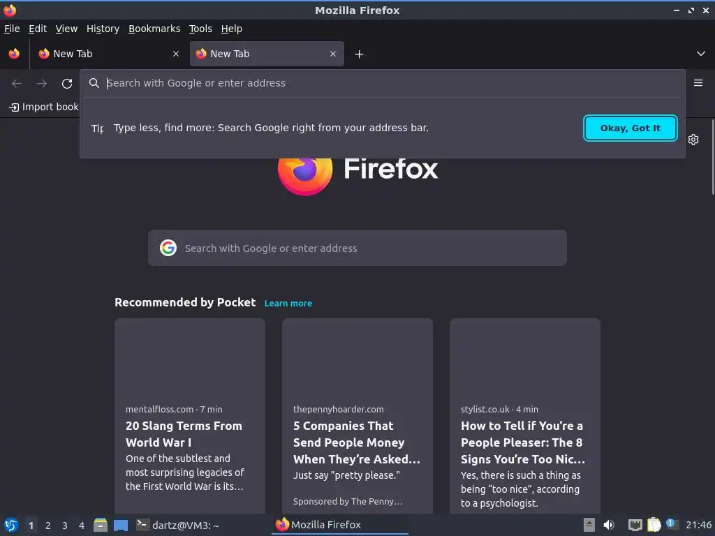Click the update notifier tray icon
Image resolution: width=715 pixels, height=536 pixels.
click(671, 524)
